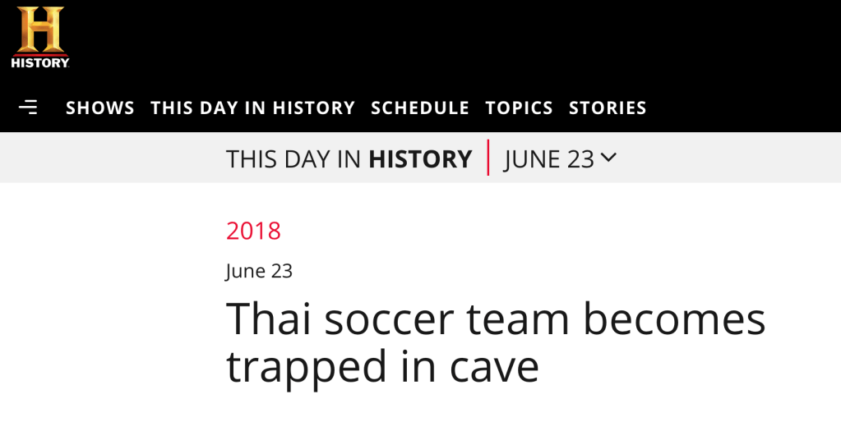Navigate to the STORIES section
The width and height of the screenshot is (841, 422).
click(608, 108)
